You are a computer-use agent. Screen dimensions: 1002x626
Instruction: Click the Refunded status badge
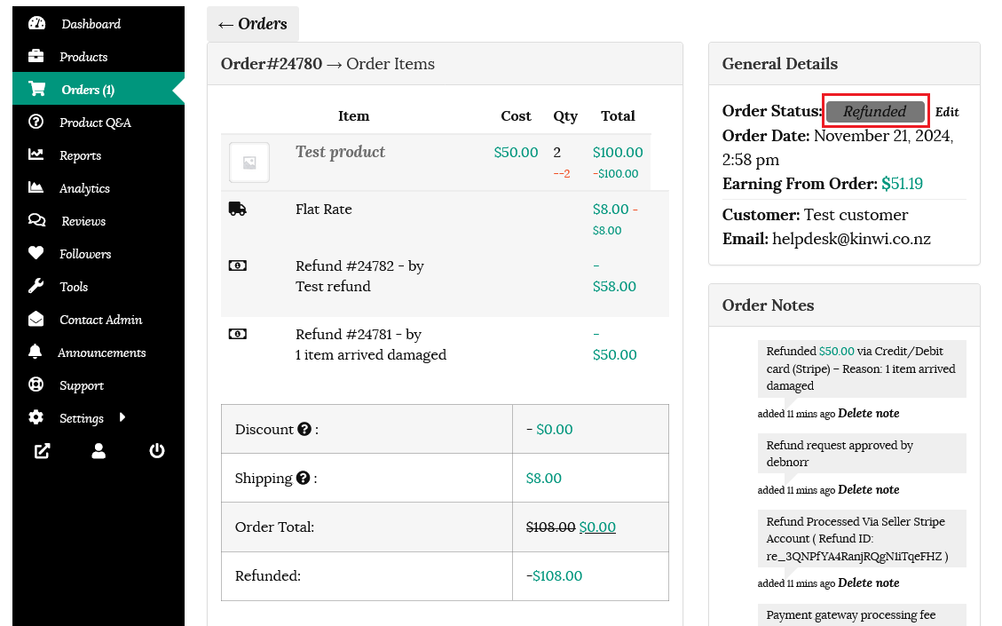875,112
